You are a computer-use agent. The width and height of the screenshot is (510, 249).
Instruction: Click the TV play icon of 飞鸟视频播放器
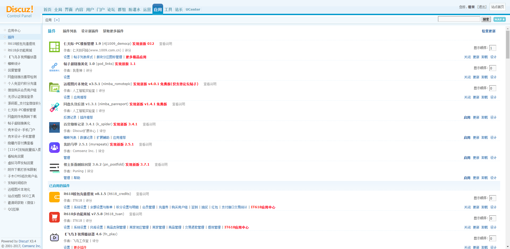(54, 237)
